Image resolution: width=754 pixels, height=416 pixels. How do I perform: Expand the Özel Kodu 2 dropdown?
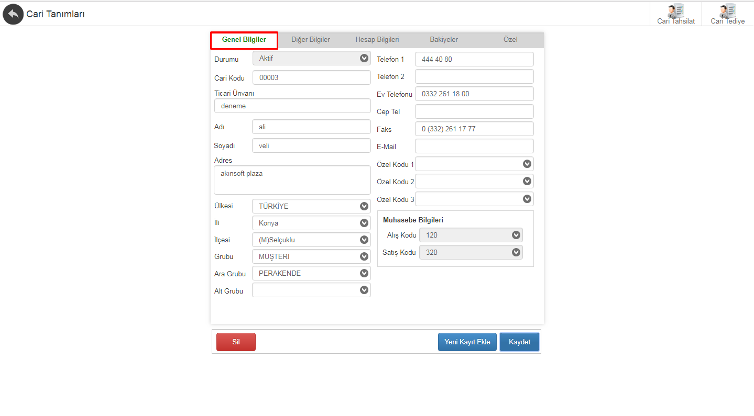coord(474,181)
